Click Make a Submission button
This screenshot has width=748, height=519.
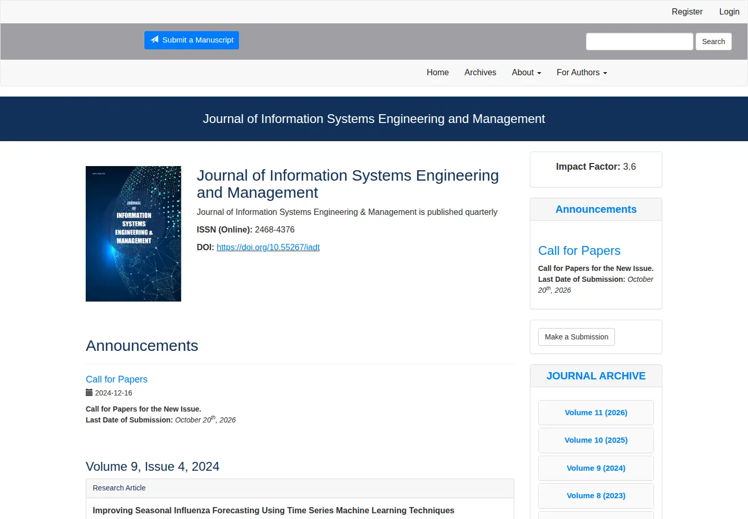coord(577,337)
